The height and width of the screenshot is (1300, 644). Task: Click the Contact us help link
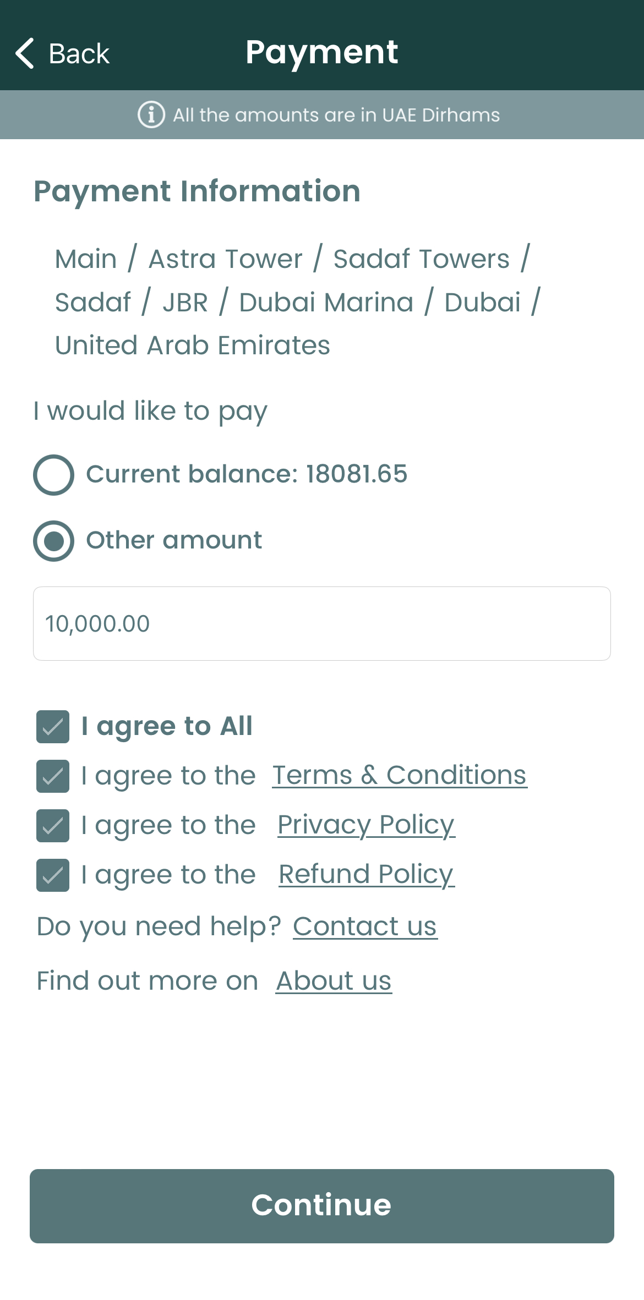click(x=365, y=926)
